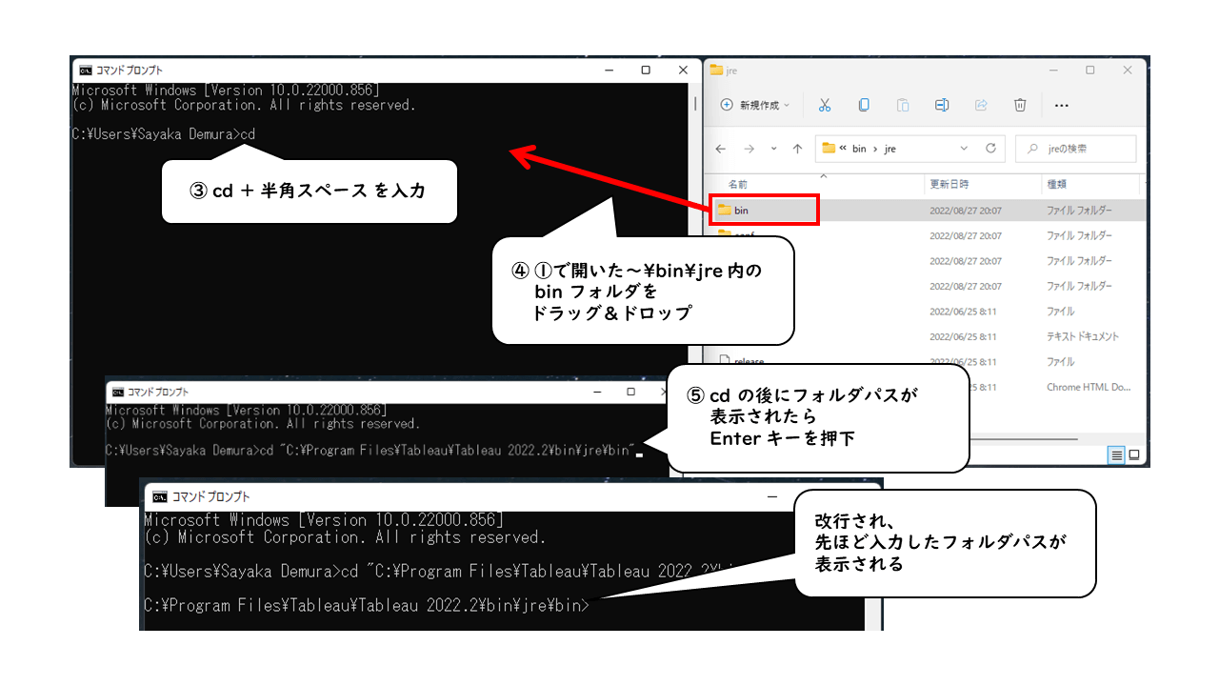Switch to the details list view
1219x686 pixels.
(1116, 455)
